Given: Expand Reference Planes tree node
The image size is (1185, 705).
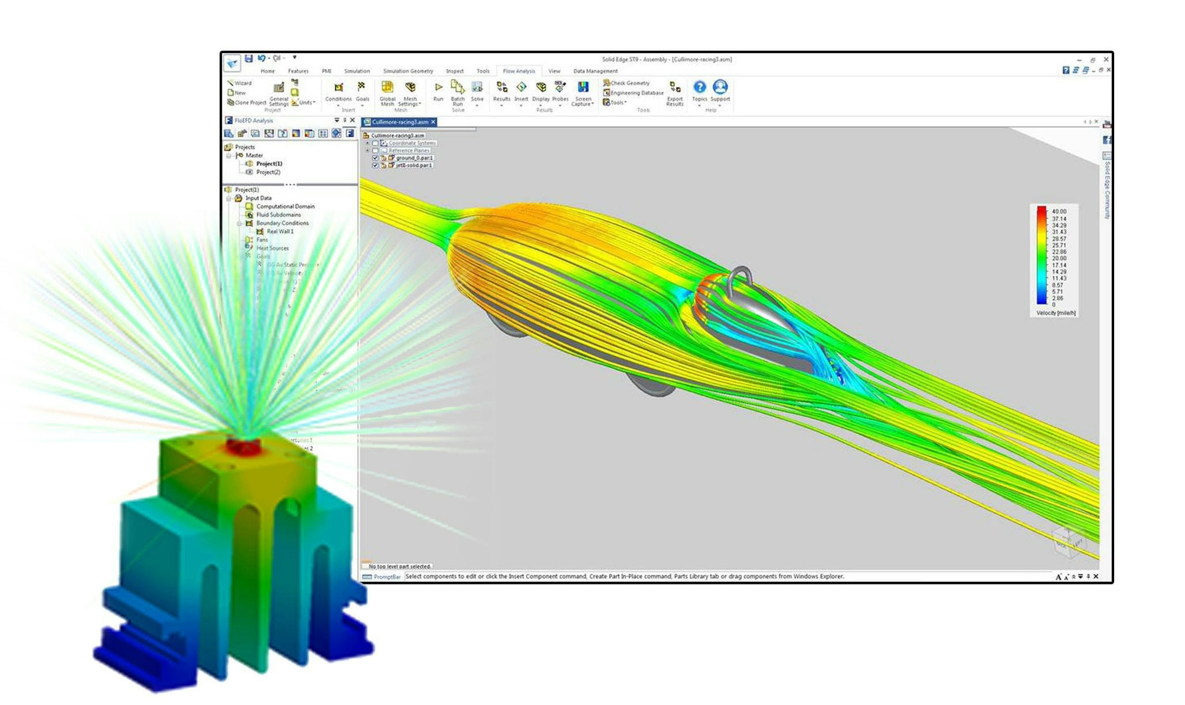Looking at the screenshot, I should pos(368,150).
